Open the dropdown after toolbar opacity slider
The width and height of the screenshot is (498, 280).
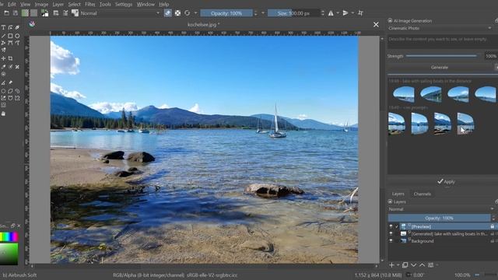coord(263,13)
